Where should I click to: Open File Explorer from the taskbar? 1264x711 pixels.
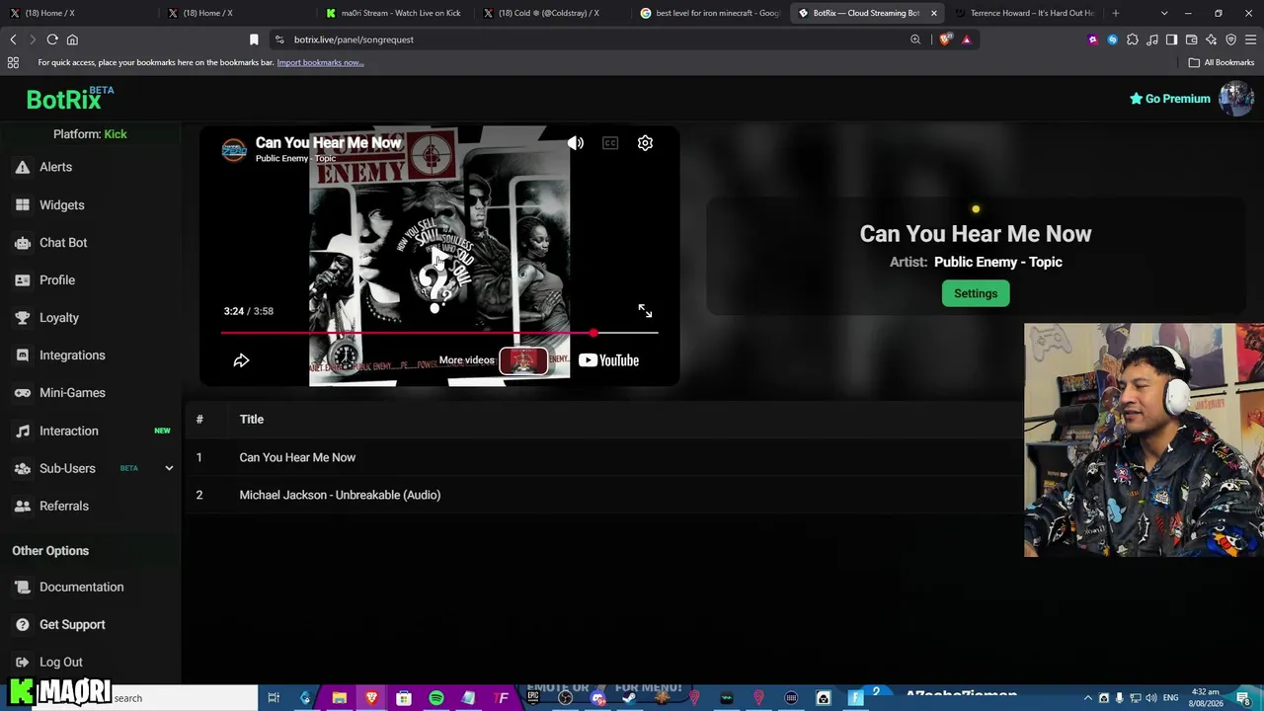pos(339,698)
